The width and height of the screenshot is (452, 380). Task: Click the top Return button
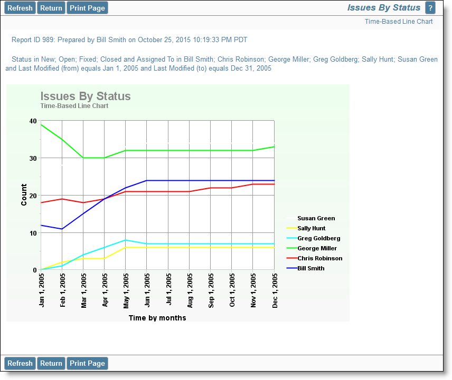click(51, 8)
